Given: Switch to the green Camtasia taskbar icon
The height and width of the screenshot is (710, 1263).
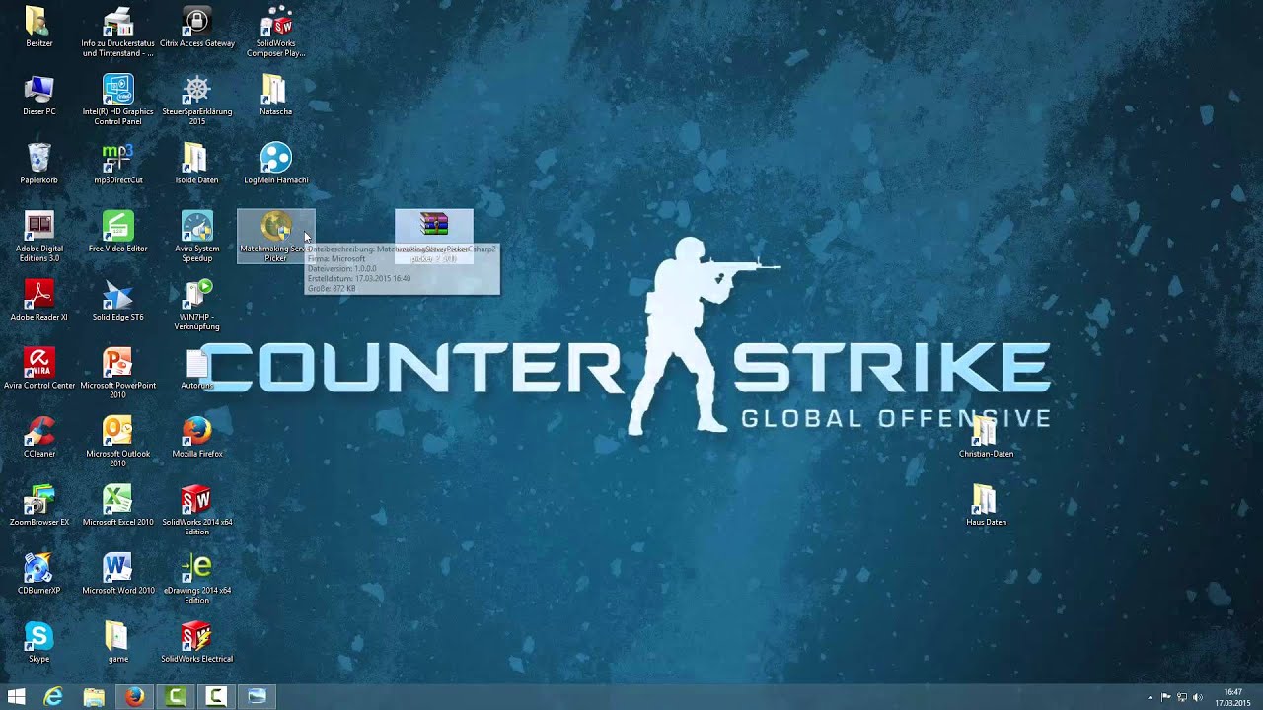Looking at the screenshot, I should click(176, 697).
